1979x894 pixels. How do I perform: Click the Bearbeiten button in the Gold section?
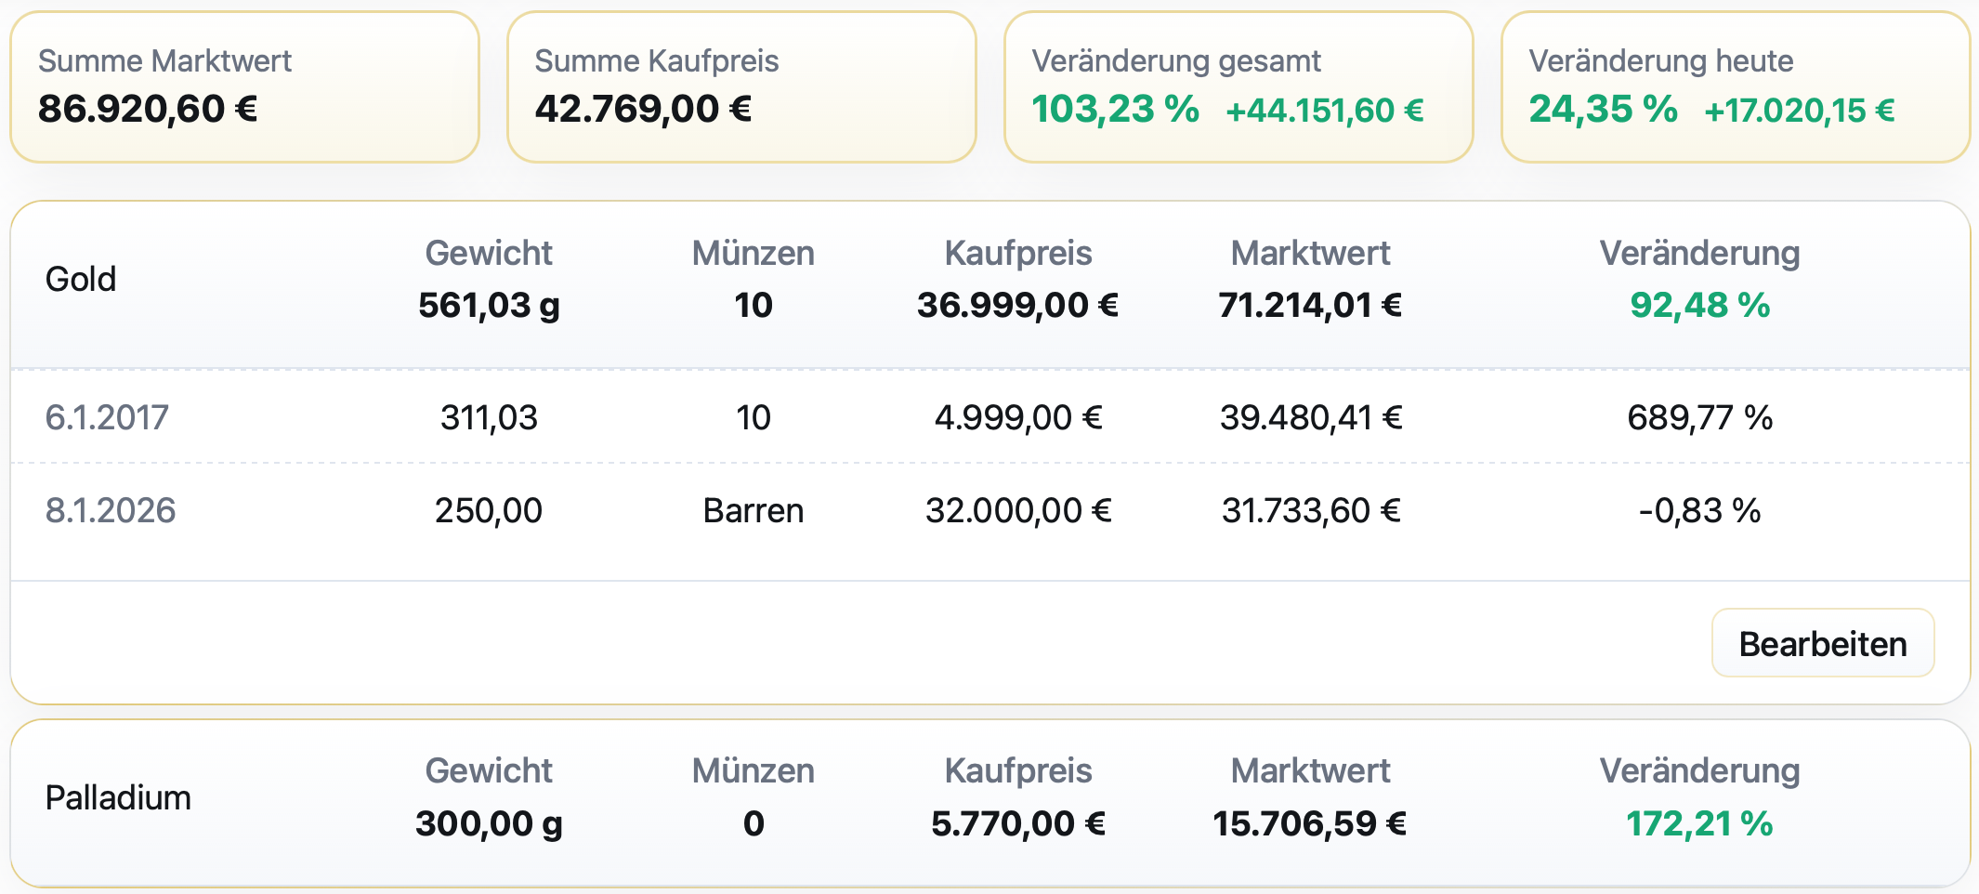coord(1821,642)
